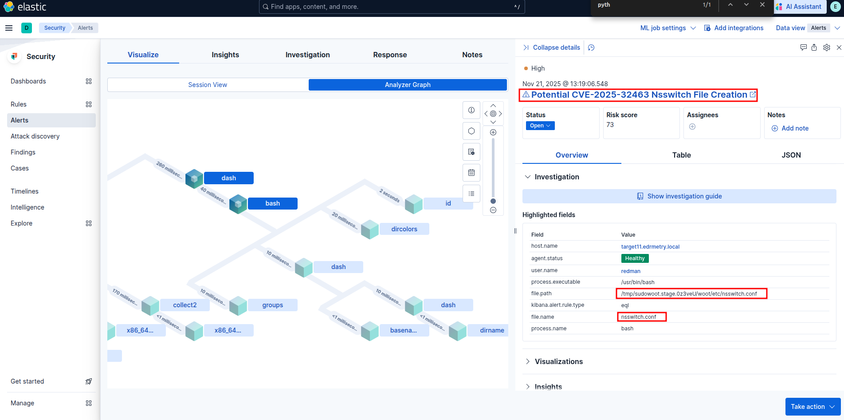Open the hamburger navigation menu

(x=9, y=28)
